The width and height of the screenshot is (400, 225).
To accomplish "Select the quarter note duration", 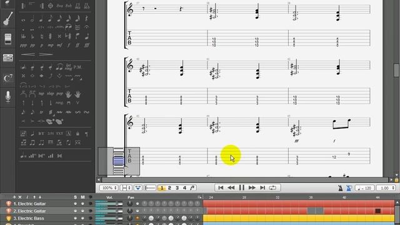I will 41,19.
